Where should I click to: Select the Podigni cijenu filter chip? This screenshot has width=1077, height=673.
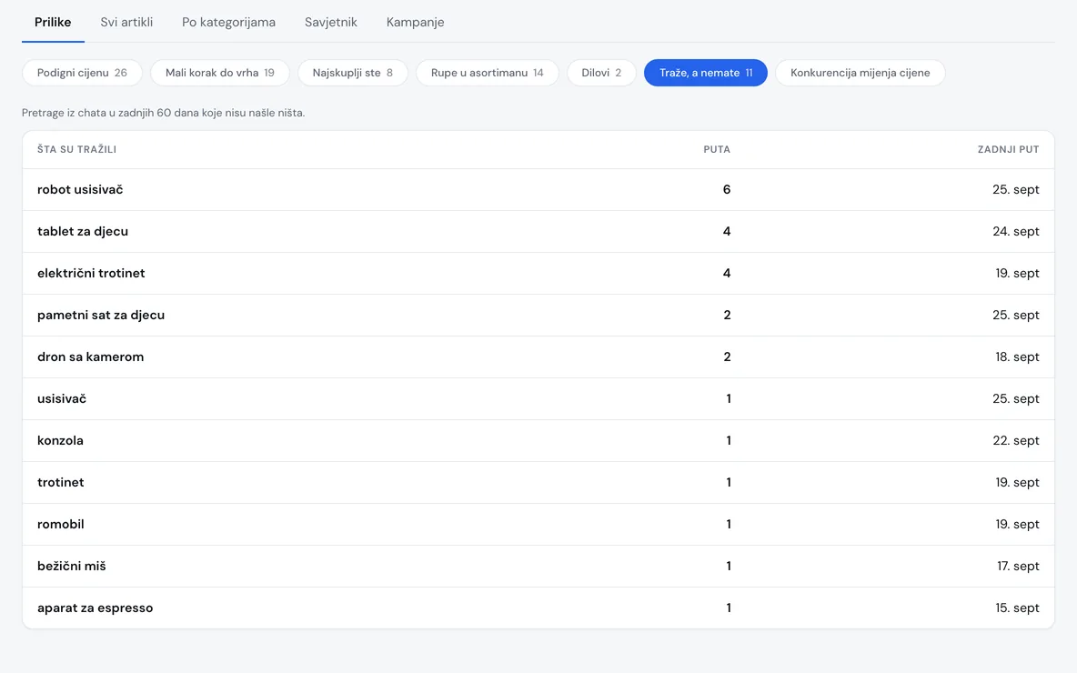82,73
